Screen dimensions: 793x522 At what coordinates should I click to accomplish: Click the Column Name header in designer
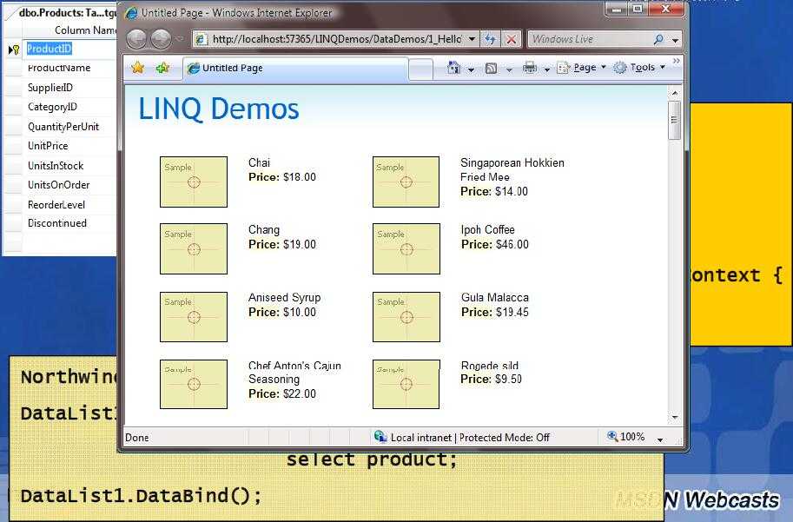69,30
